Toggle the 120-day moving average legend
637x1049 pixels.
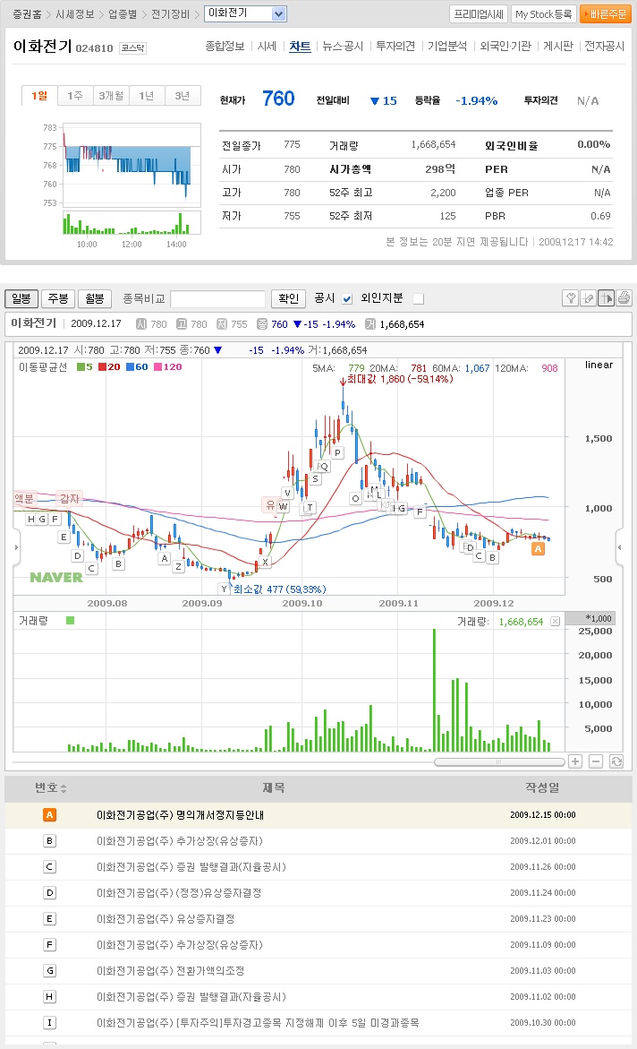(168, 367)
